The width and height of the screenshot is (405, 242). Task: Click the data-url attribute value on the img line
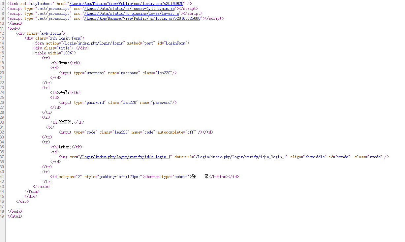241,157
